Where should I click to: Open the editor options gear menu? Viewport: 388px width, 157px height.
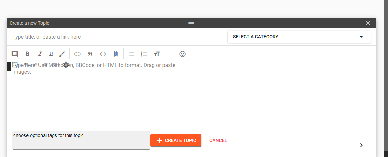pyautogui.click(x=66, y=65)
